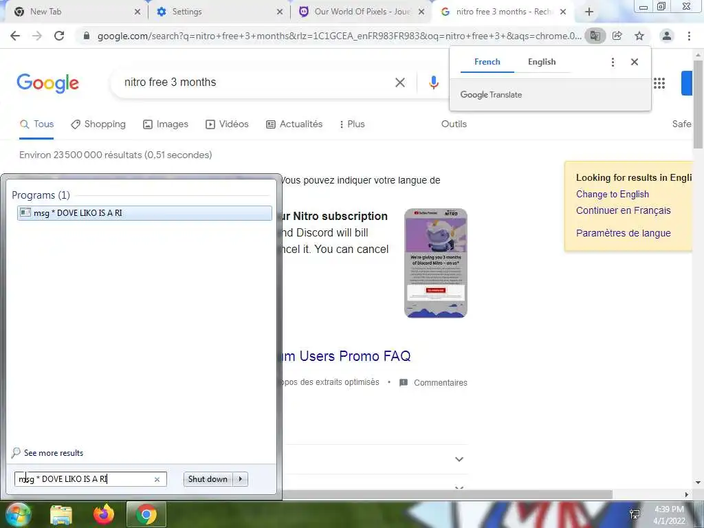Expand first related question chevron

pos(459,459)
